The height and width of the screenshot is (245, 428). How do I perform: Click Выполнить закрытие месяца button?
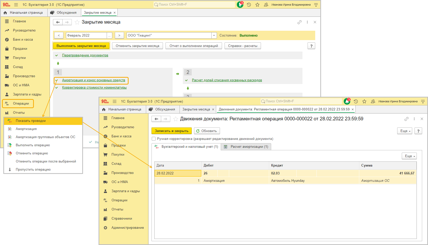[81, 46]
